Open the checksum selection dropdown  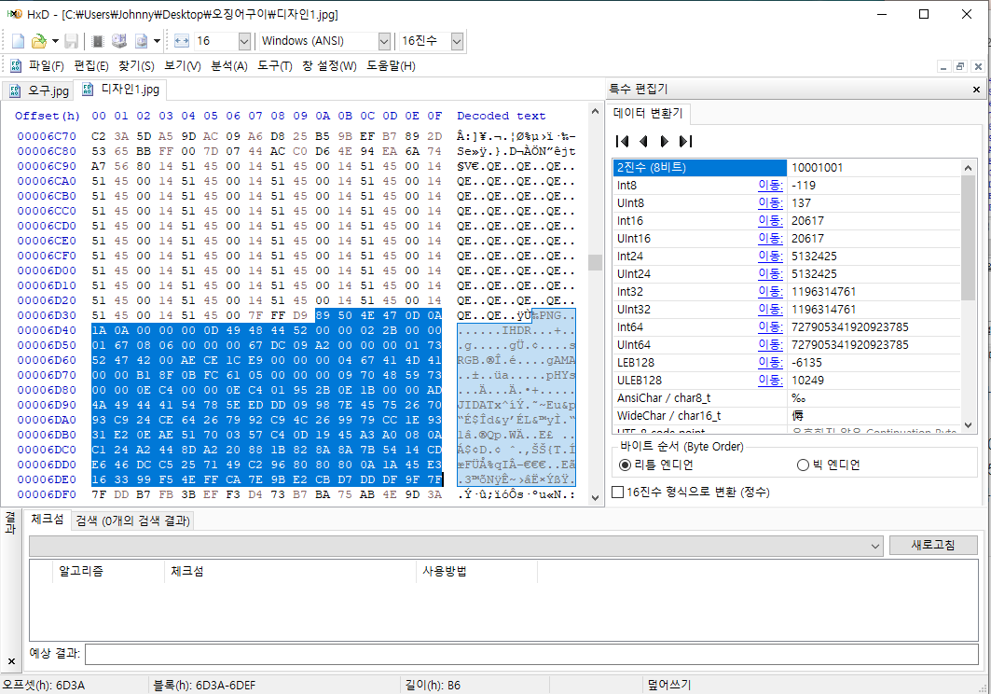point(875,546)
